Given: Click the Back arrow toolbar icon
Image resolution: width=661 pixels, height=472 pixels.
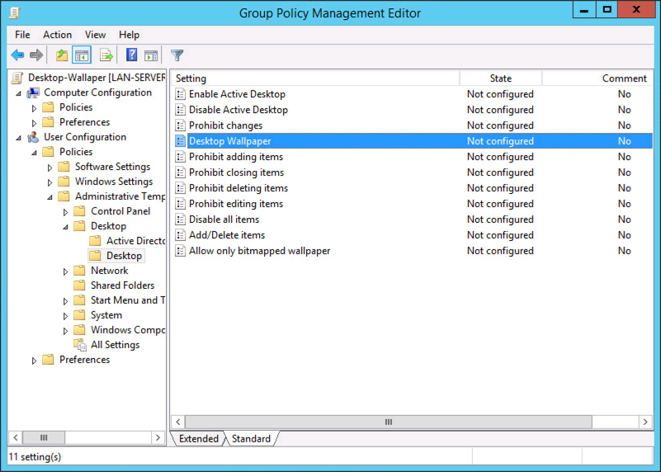Looking at the screenshot, I should coord(17,54).
